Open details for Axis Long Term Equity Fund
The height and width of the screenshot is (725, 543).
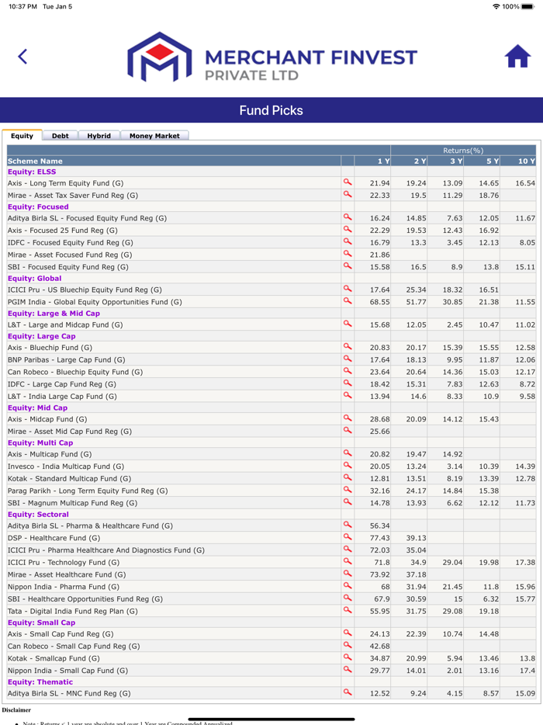pyautogui.click(x=348, y=182)
